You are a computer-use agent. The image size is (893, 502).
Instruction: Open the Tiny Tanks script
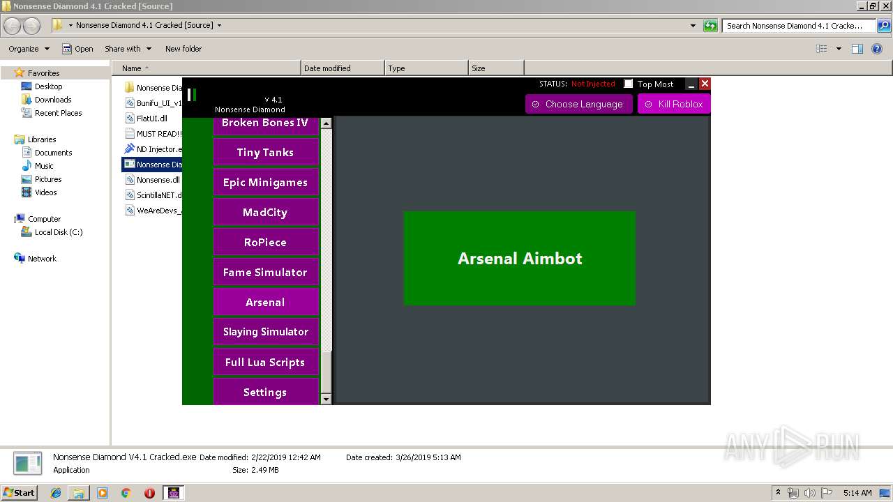(265, 152)
